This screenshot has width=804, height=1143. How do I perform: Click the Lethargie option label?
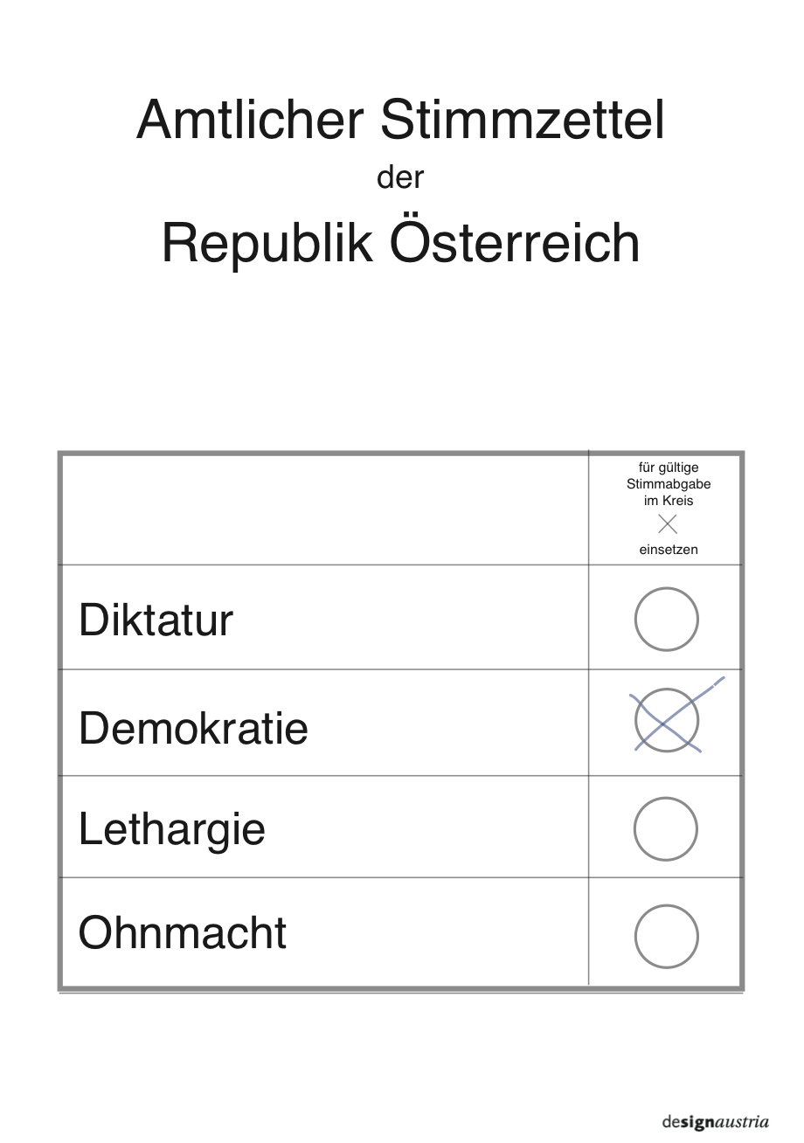click(171, 829)
